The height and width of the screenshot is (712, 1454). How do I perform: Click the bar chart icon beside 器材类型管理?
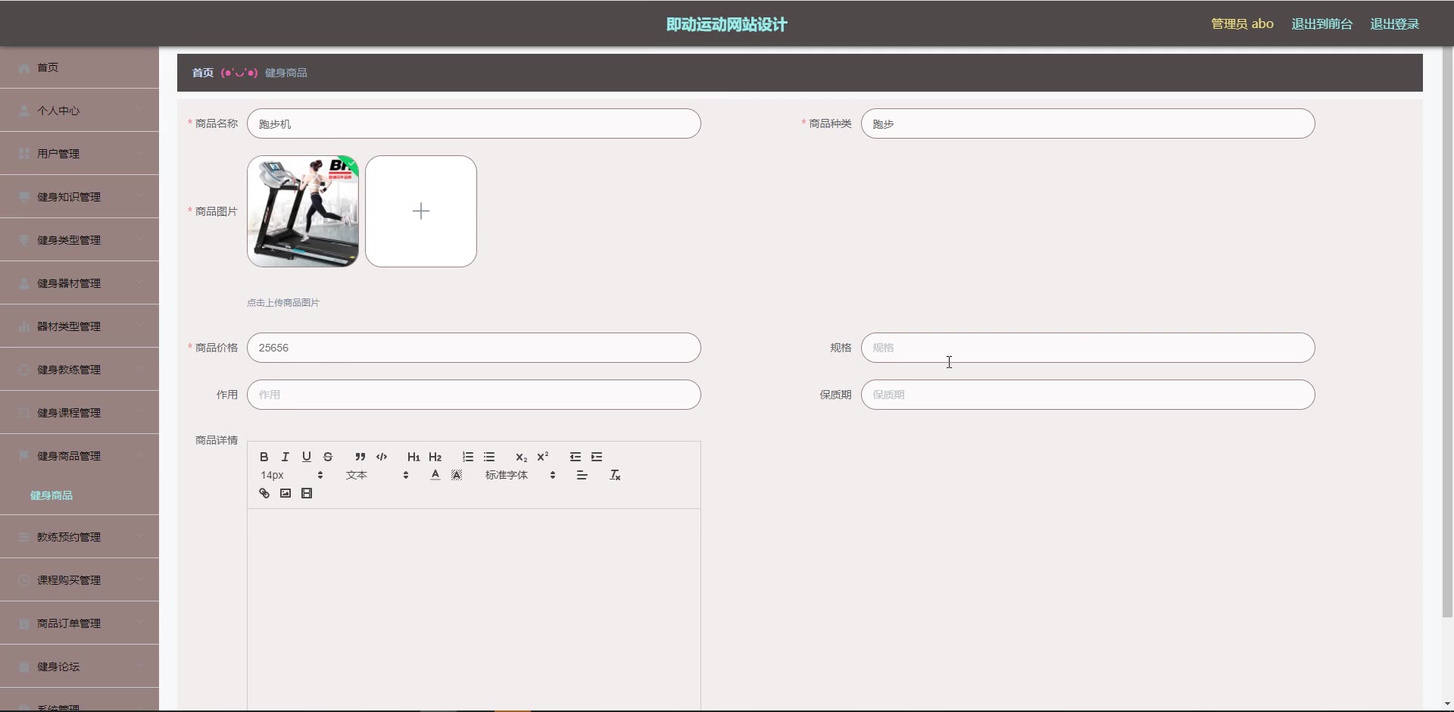24,326
